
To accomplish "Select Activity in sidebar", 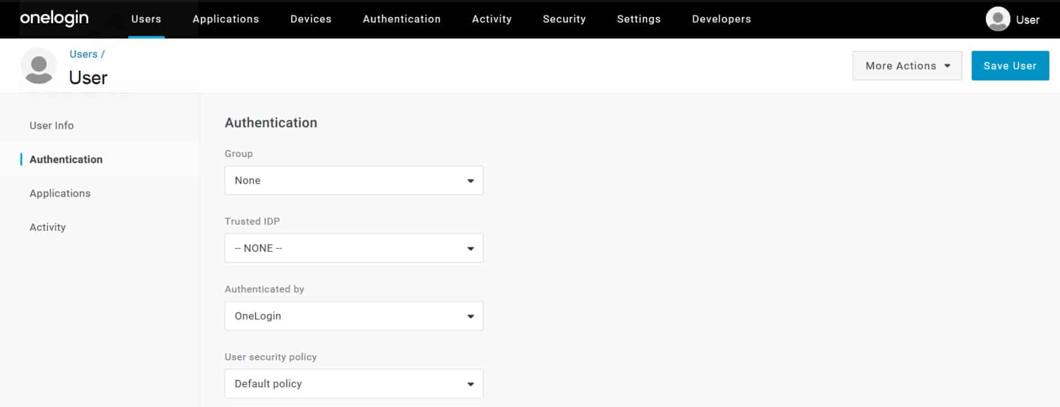I will (48, 227).
